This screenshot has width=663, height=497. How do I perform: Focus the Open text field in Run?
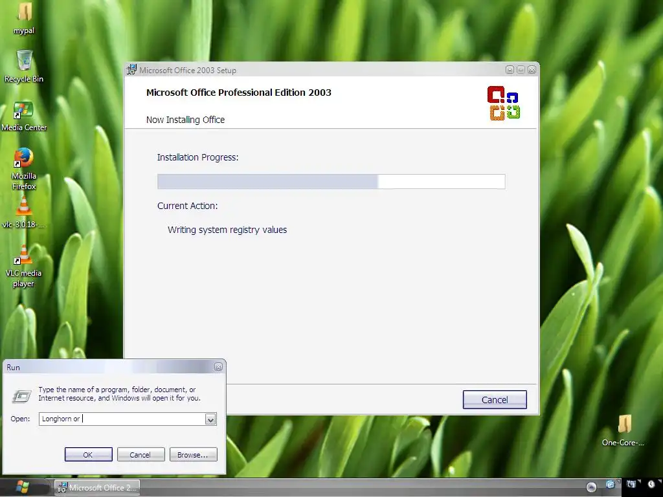click(x=122, y=419)
